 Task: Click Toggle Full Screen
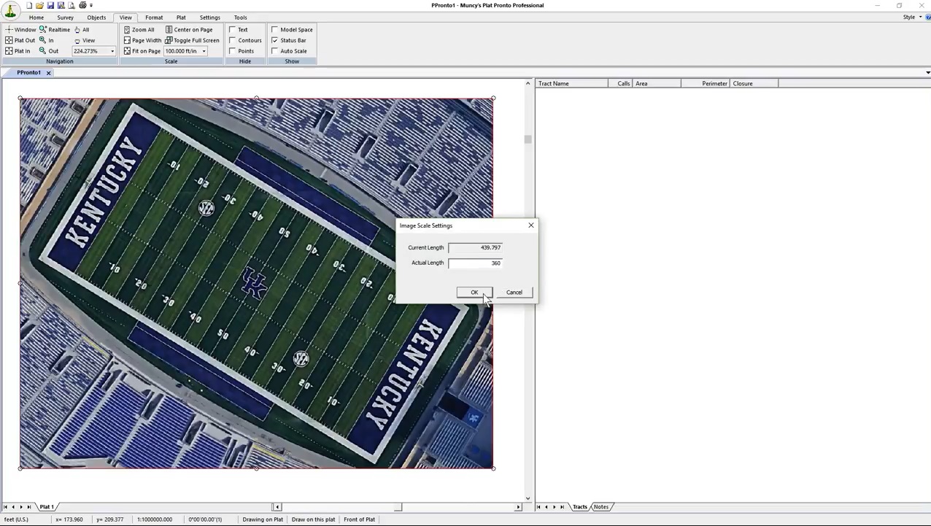click(x=192, y=40)
